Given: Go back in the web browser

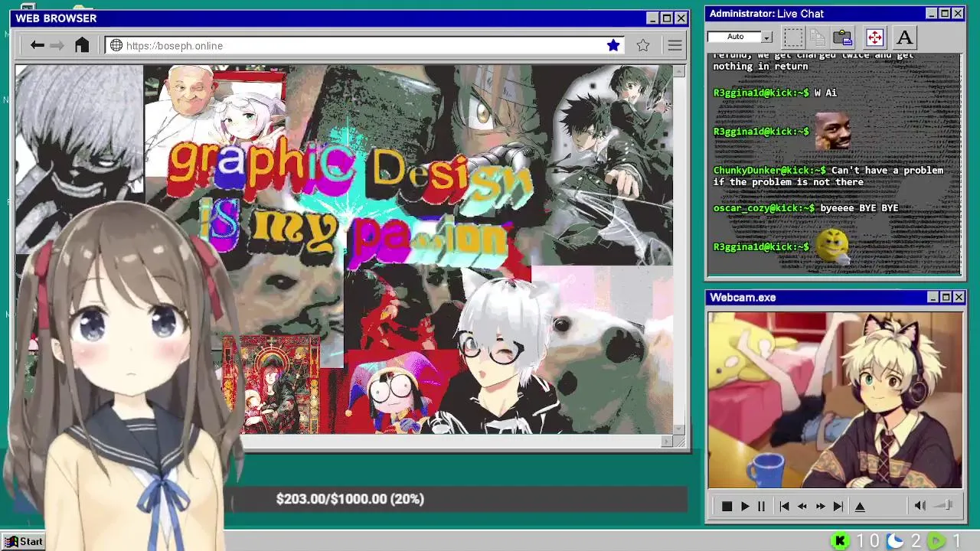Looking at the screenshot, I should [37, 46].
